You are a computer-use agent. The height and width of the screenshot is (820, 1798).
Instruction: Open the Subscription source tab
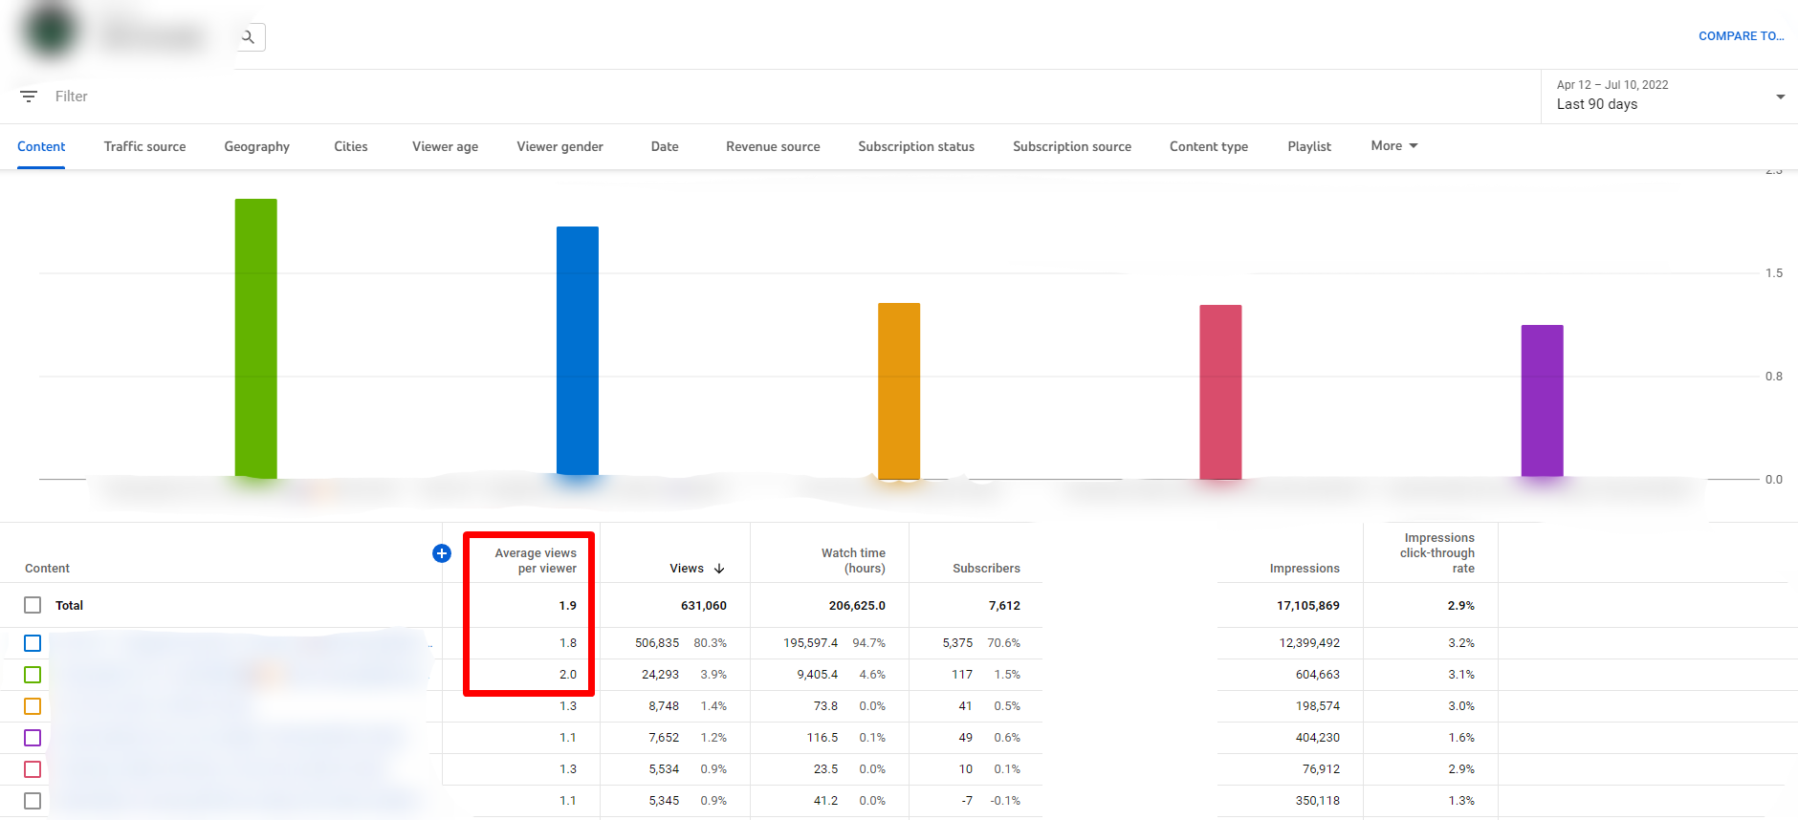(x=1072, y=146)
